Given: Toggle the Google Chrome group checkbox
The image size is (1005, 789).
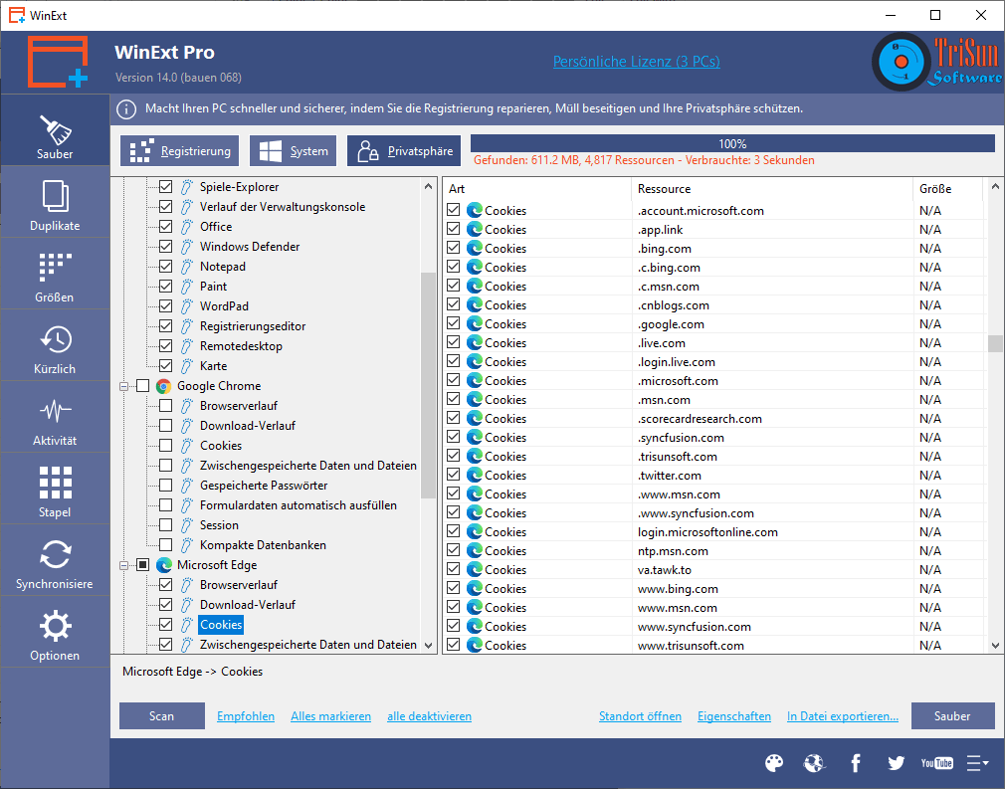Looking at the screenshot, I should pyautogui.click(x=142, y=386).
